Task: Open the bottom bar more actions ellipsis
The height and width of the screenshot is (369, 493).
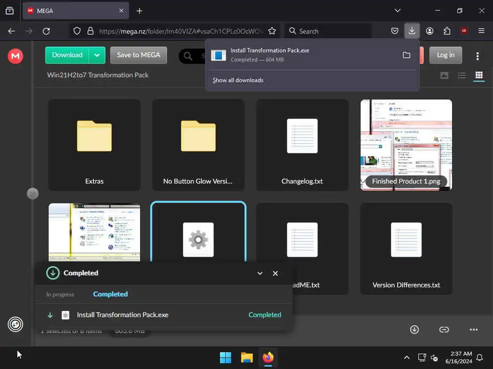Action: [x=474, y=330]
